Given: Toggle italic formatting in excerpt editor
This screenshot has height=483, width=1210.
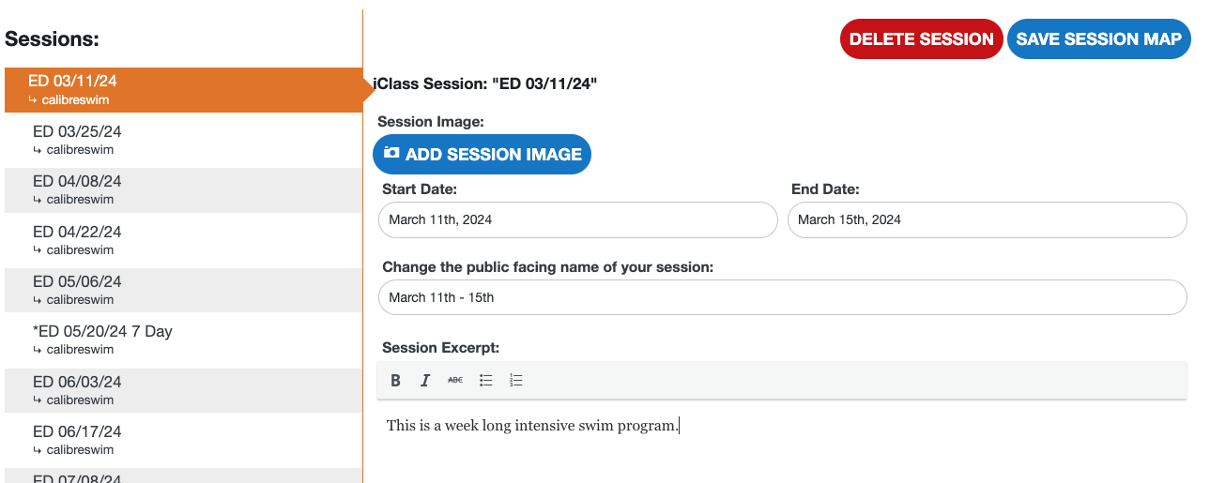Looking at the screenshot, I should [425, 380].
